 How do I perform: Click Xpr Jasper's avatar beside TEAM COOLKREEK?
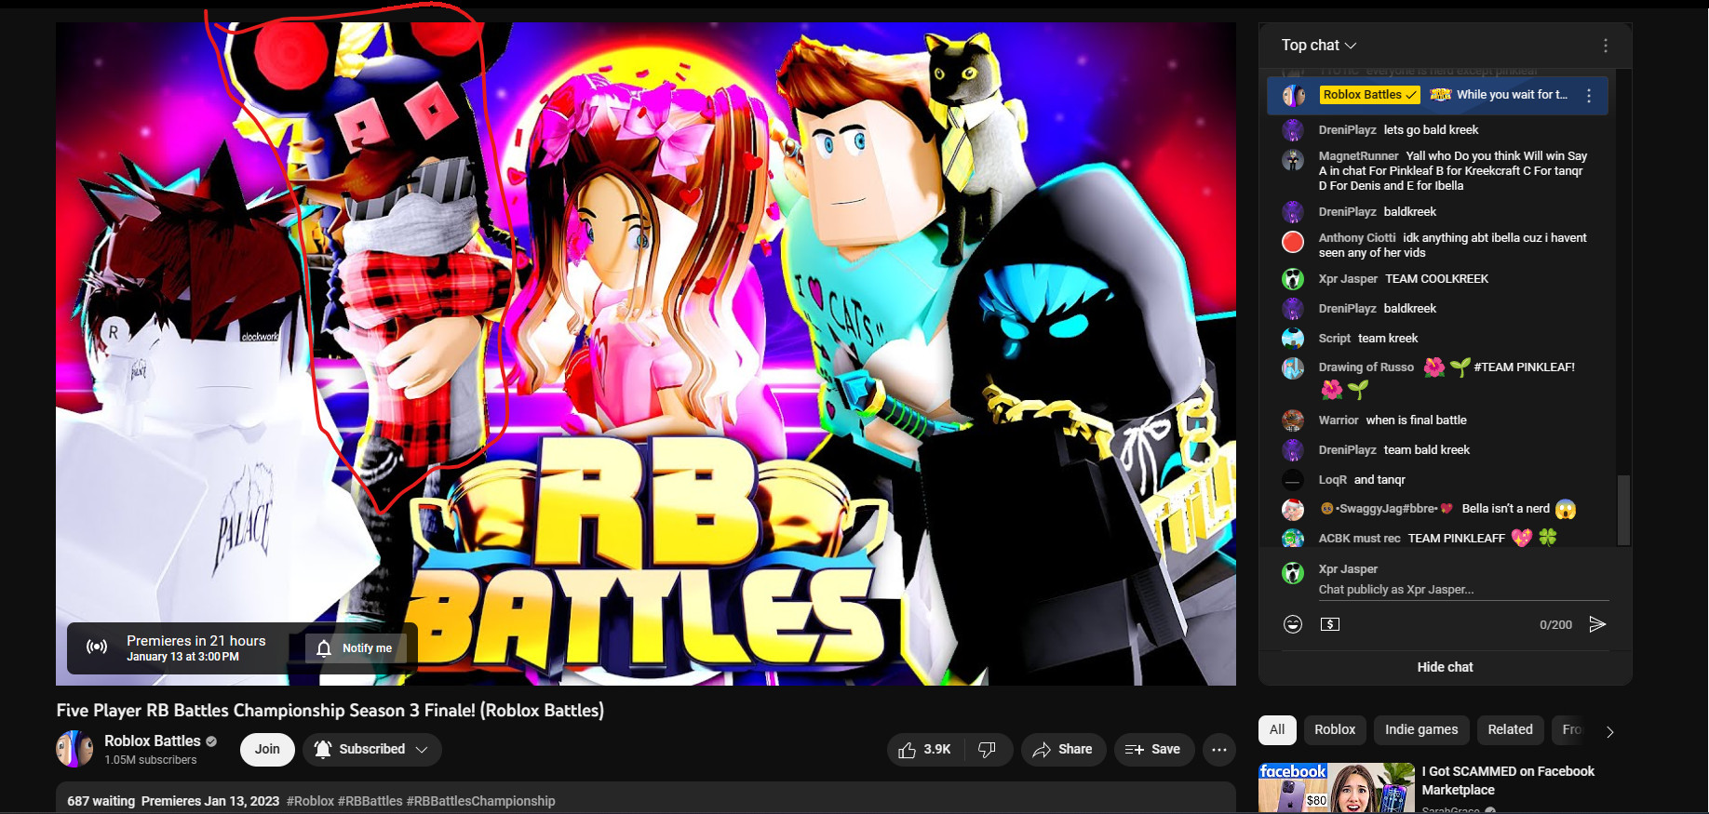click(x=1293, y=279)
